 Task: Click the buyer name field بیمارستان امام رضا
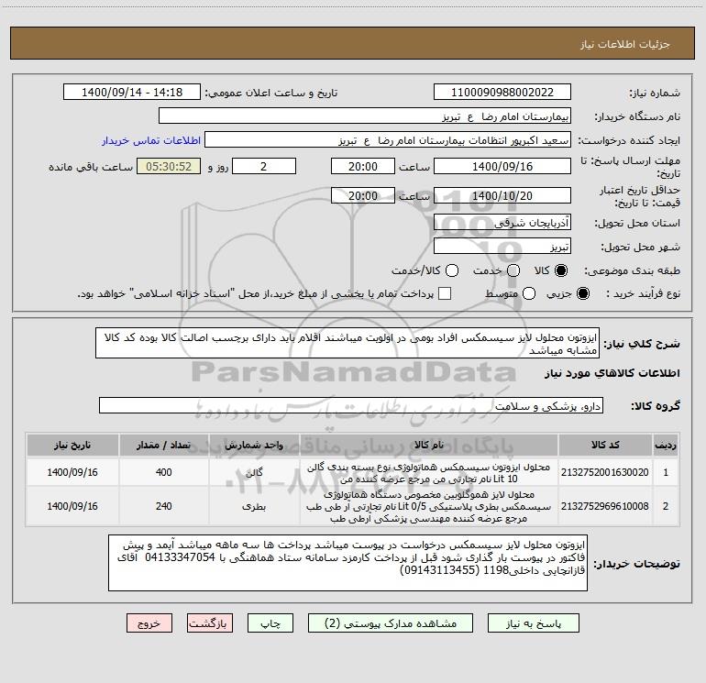click(365, 116)
